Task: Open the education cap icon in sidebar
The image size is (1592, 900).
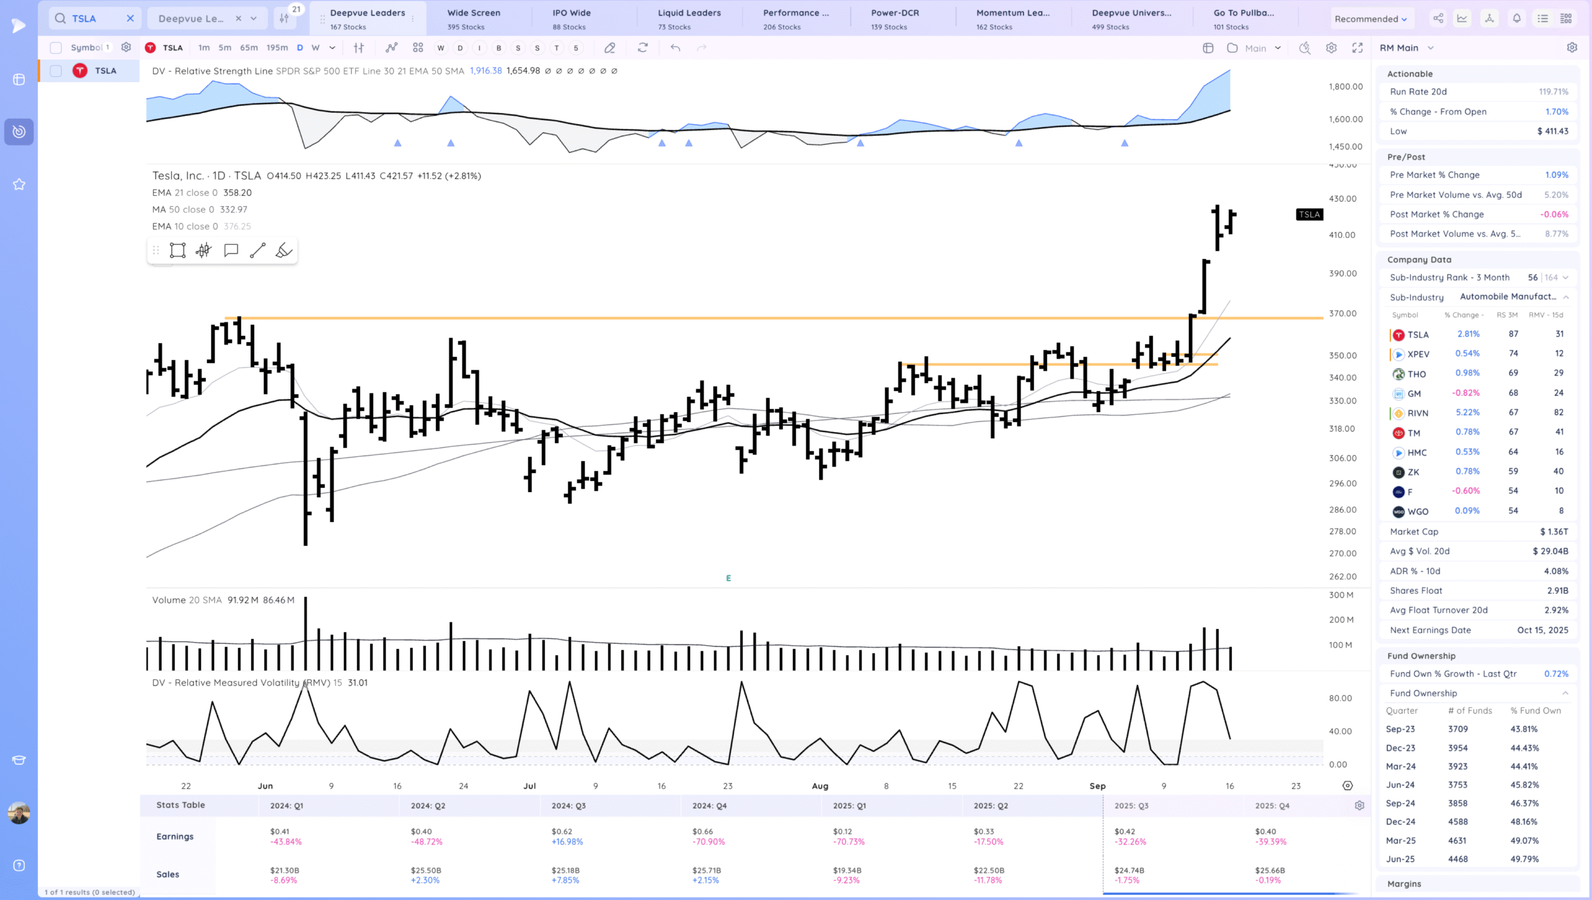Action: (x=19, y=760)
